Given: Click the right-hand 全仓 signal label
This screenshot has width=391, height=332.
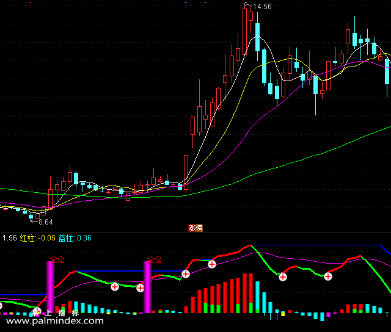Looking at the screenshot, I should pos(154,260).
